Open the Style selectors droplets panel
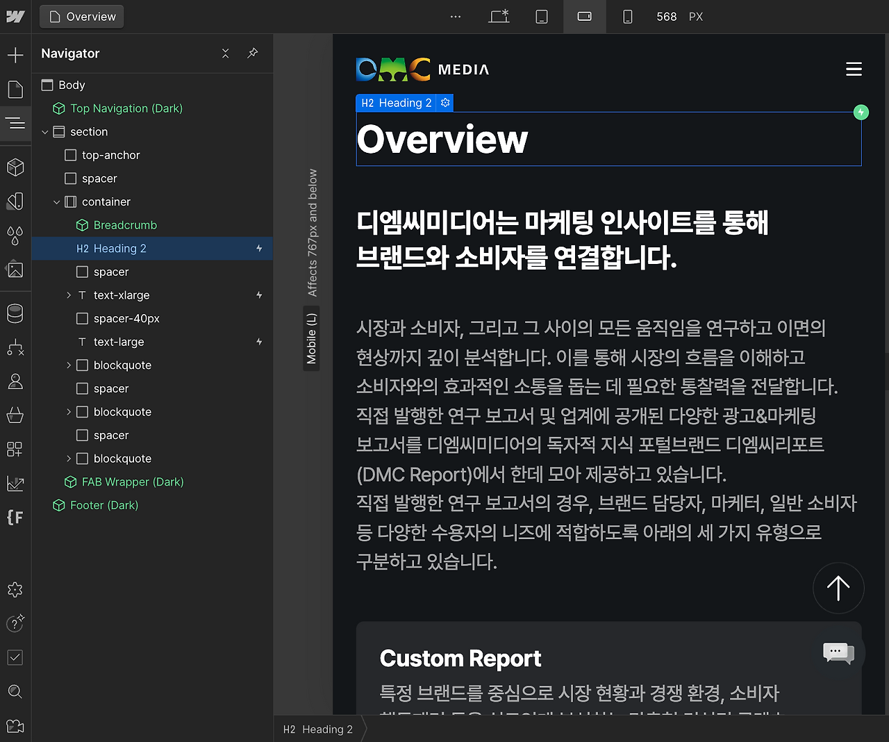 (15, 236)
